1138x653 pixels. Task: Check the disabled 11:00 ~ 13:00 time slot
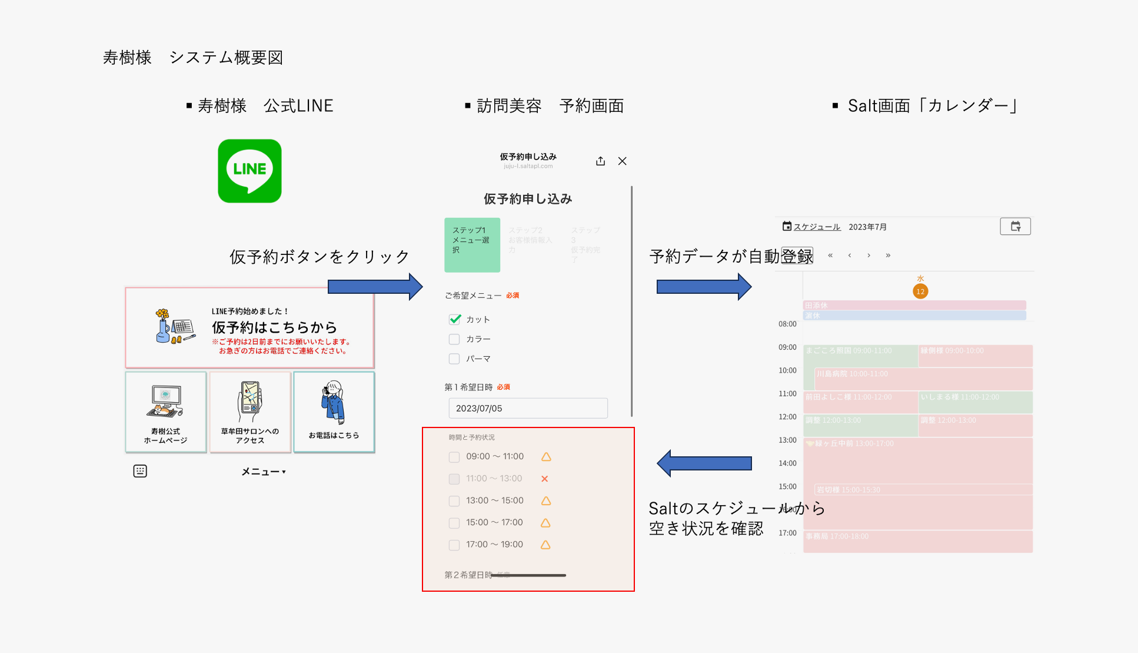pyautogui.click(x=454, y=479)
